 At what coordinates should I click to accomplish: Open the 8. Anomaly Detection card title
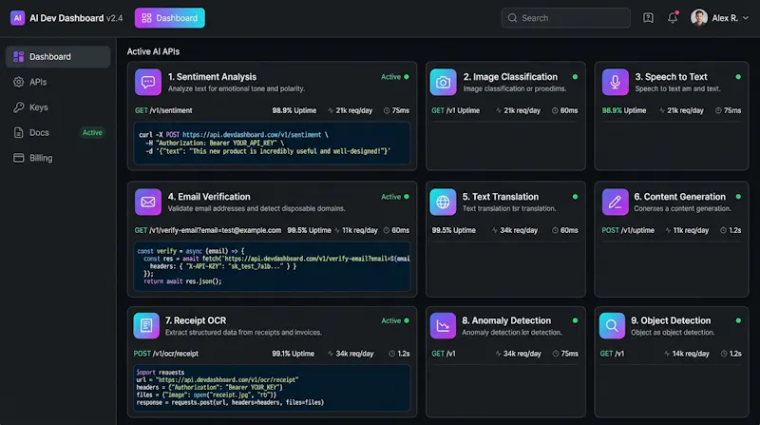506,320
